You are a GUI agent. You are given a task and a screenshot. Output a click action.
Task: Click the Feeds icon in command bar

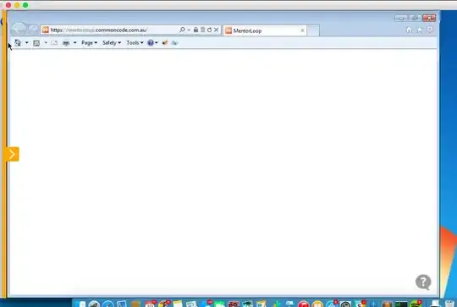coord(36,43)
